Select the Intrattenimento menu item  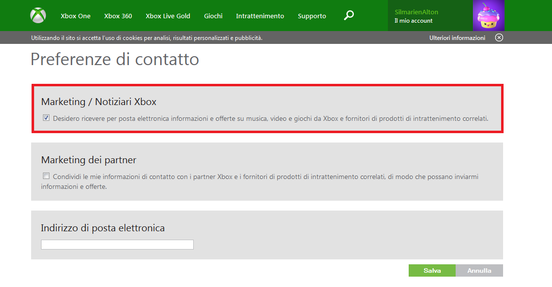coord(260,16)
